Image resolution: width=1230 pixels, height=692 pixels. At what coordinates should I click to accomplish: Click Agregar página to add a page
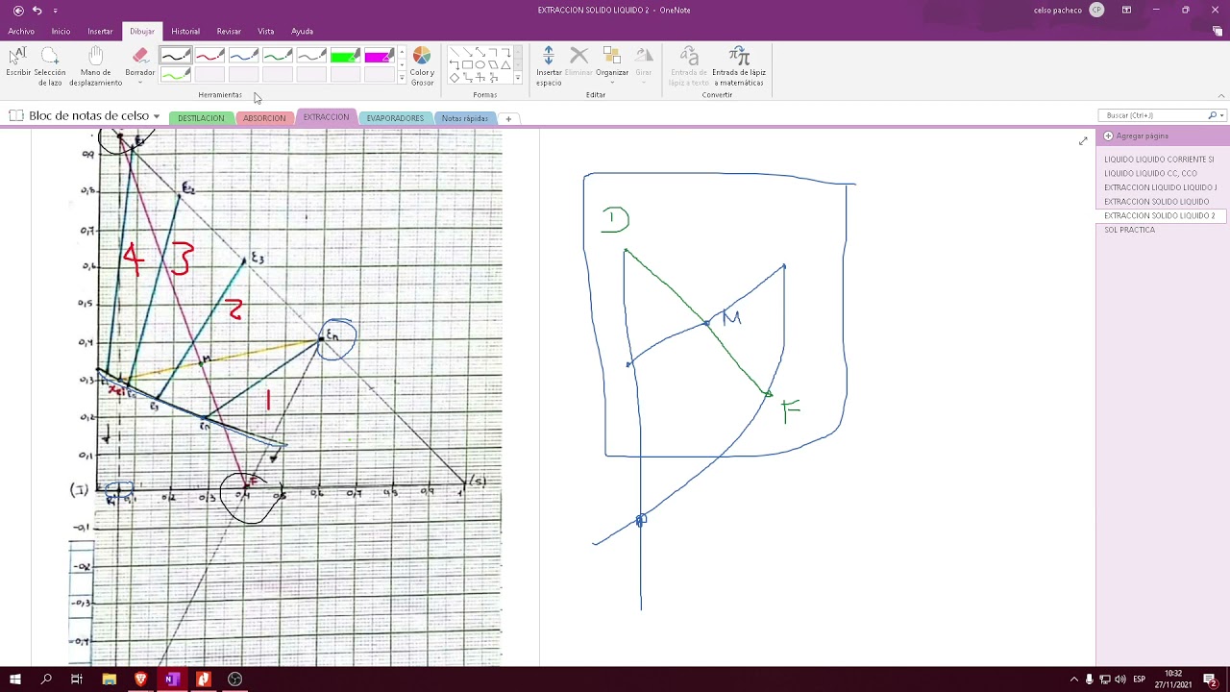coord(1137,136)
